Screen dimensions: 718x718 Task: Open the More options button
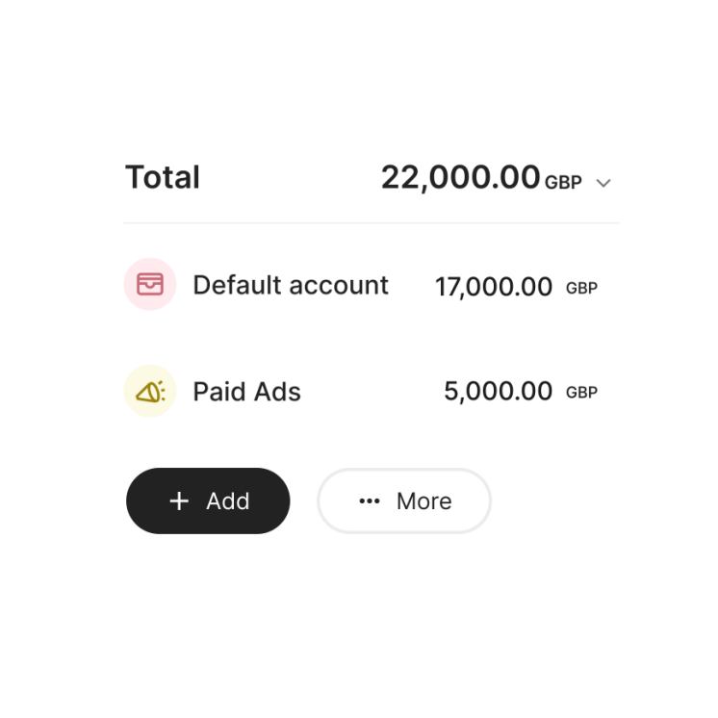click(x=404, y=500)
